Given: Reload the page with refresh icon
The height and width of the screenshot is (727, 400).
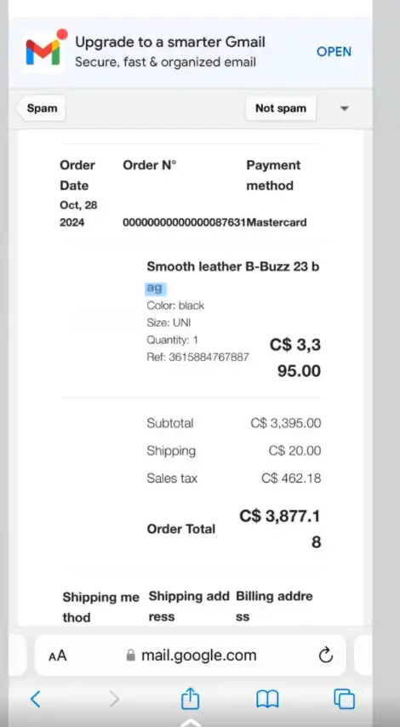Looking at the screenshot, I should 326,655.
